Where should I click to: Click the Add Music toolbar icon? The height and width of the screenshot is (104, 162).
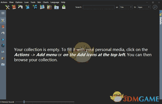point(35,7)
